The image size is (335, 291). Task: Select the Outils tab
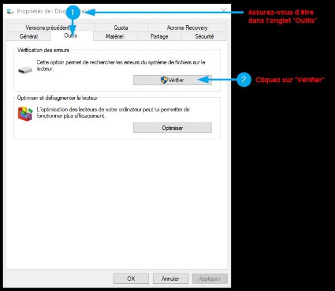point(70,36)
